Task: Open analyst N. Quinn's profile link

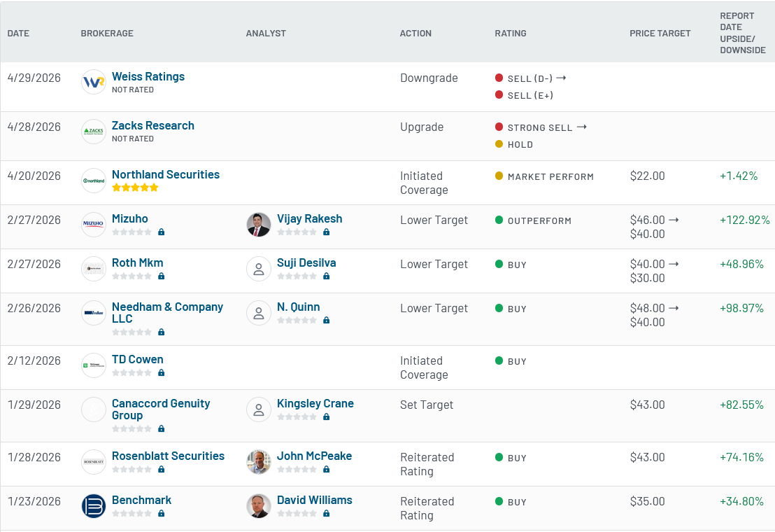Action: tap(299, 307)
